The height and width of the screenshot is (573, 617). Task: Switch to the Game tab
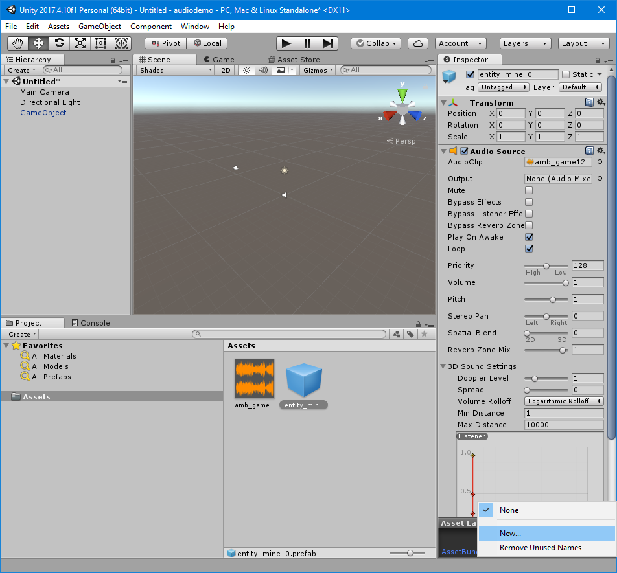tap(219, 60)
